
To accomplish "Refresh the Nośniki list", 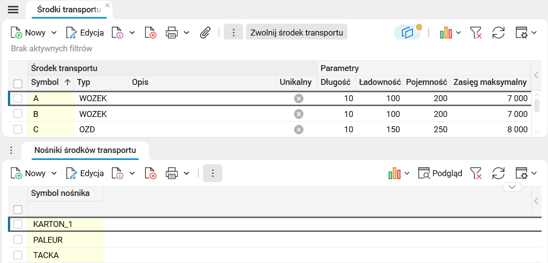I will pyautogui.click(x=498, y=173).
